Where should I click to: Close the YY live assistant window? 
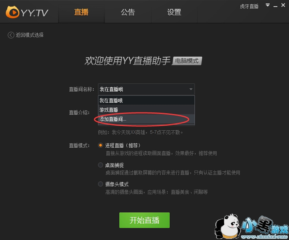tap(283, 5)
